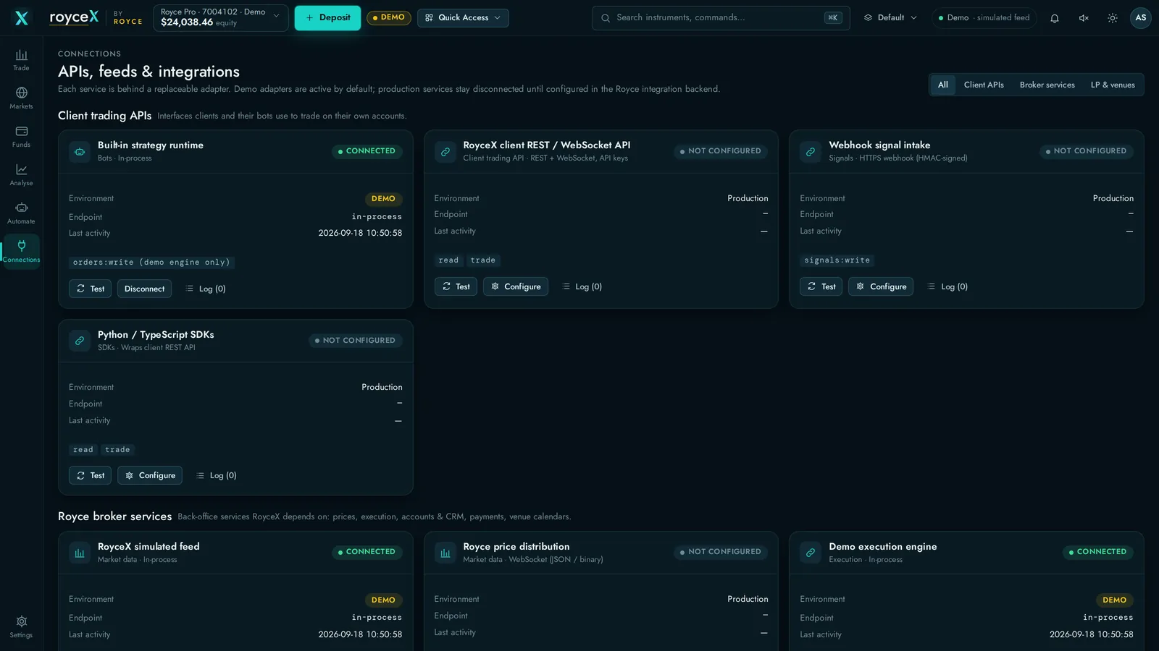Switch to the Client APIs tab
Screen dimensions: 1159x651
click(984, 85)
